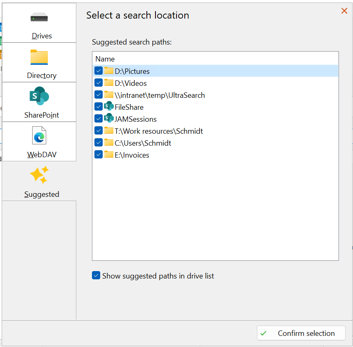Uncheck the D:\Pictures checkbox

tap(99, 71)
